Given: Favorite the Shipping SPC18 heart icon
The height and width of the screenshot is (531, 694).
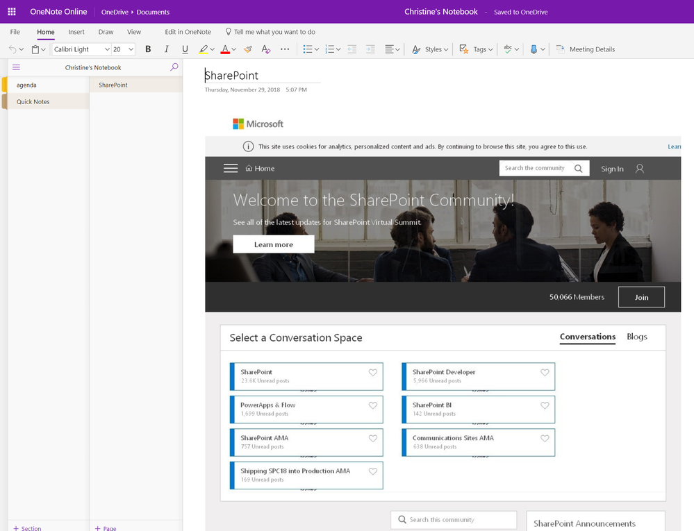Looking at the screenshot, I should point(373,471).
